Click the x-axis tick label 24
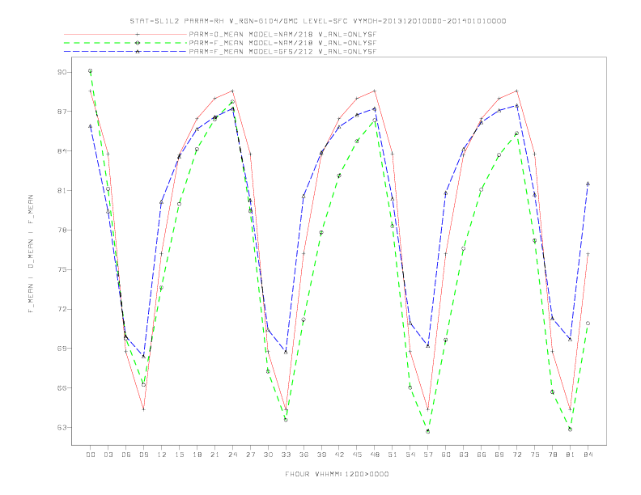641x495 pixels. click(232, 455)
